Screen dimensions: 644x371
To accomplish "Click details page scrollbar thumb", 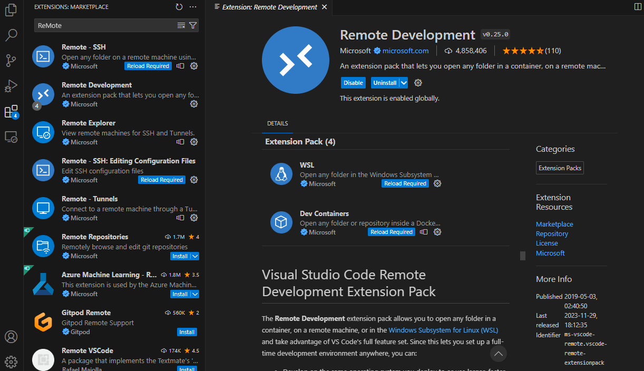I will [x=523, y=256].
